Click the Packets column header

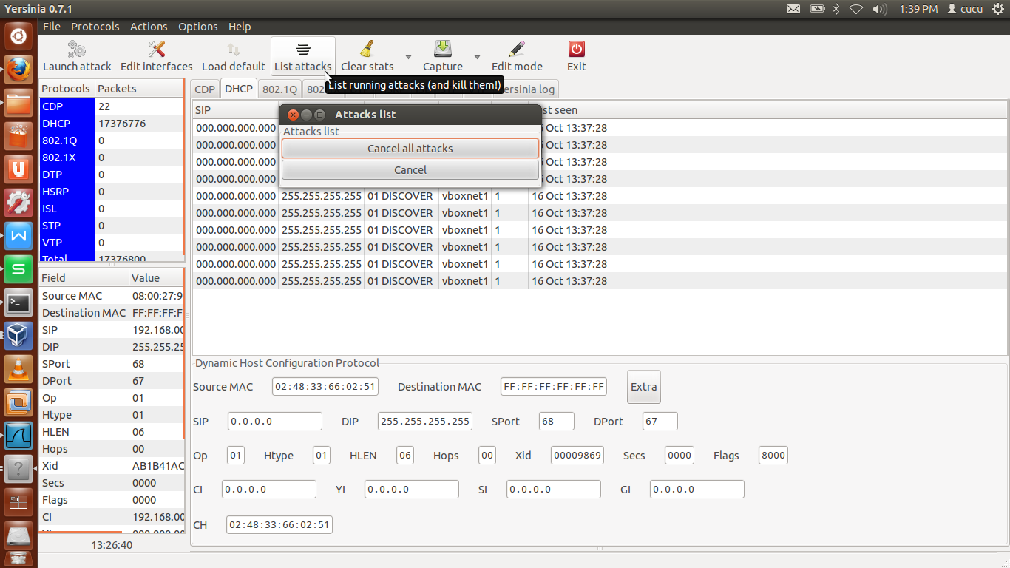point(139,89)
